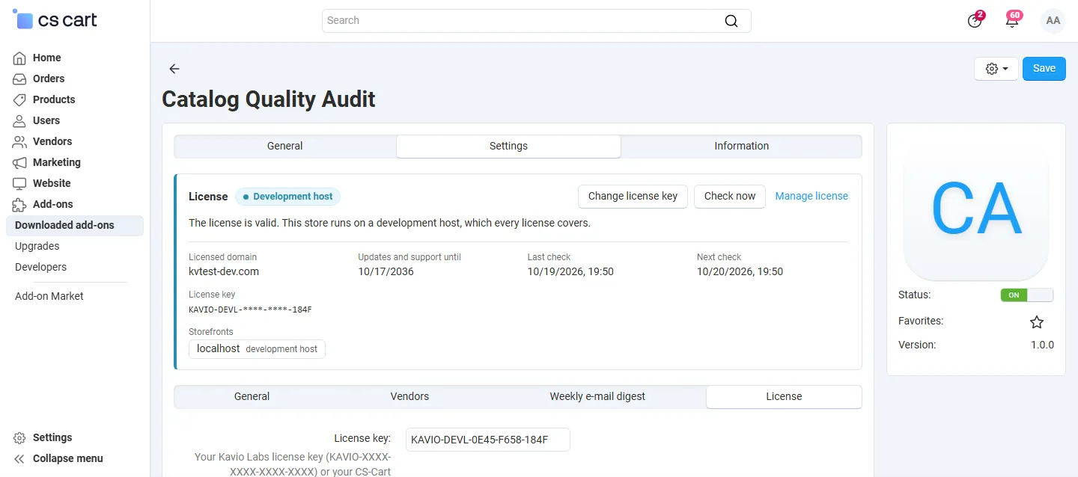
Task: Click the Website monitor icon
Action: tap(19, 183)
